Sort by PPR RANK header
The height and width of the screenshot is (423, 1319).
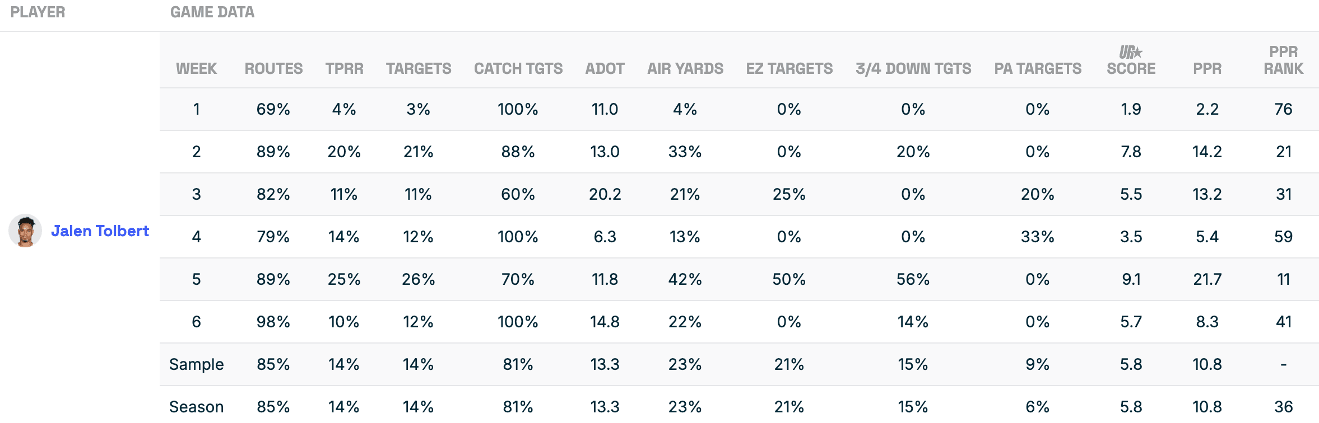click(1283, 60)
